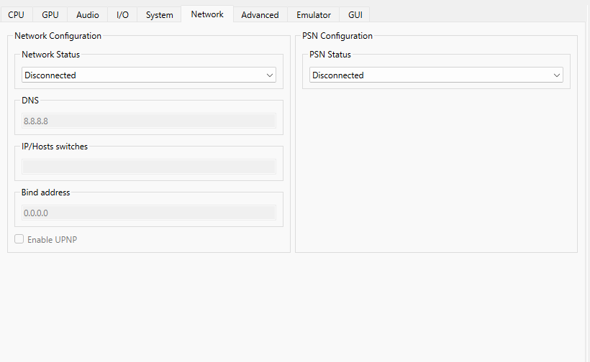Open the Emulator tab

point(314,15)
